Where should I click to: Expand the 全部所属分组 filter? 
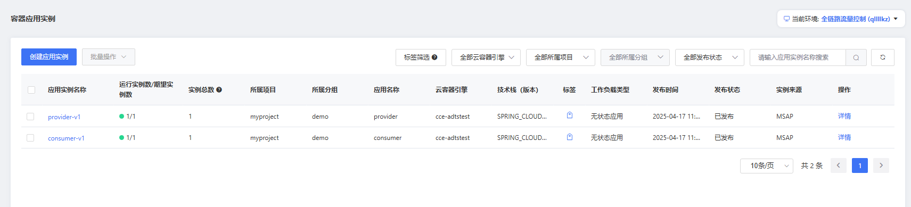click(635, 57)
